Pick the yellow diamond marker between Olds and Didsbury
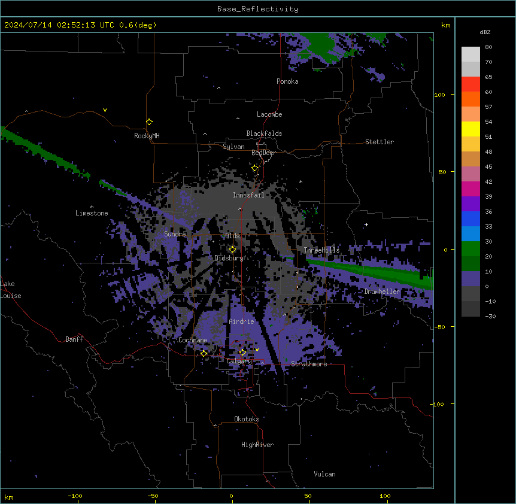516x504 pixels. click(232, 250)
